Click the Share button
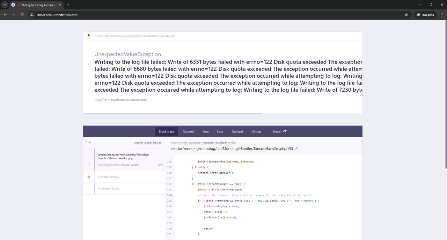447x240 pixels. click(279, 132)
